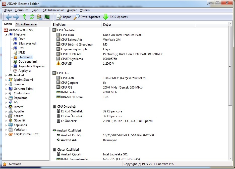Select the L2 Önbellek row
235x169 pixels.
[140, 121]
